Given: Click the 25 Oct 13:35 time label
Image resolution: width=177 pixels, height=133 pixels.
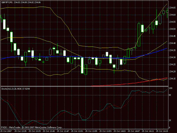Looking at the screenshot, I should point(20,131).
